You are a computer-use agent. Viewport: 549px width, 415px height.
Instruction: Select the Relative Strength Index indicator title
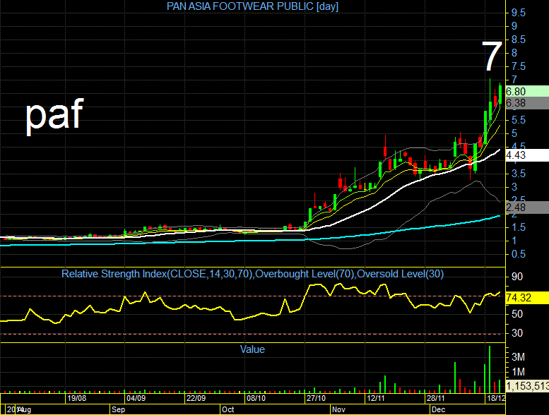252,274
